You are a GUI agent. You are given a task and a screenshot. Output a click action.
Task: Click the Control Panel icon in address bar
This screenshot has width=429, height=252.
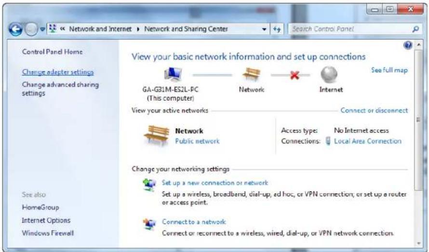tap(53, 28)
